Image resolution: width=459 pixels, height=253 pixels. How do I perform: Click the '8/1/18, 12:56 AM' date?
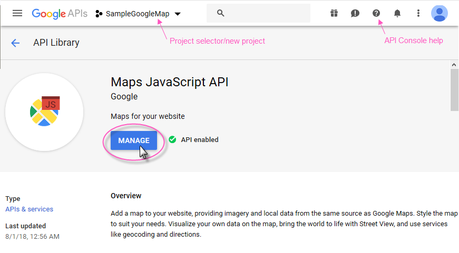tap(32, 236)
